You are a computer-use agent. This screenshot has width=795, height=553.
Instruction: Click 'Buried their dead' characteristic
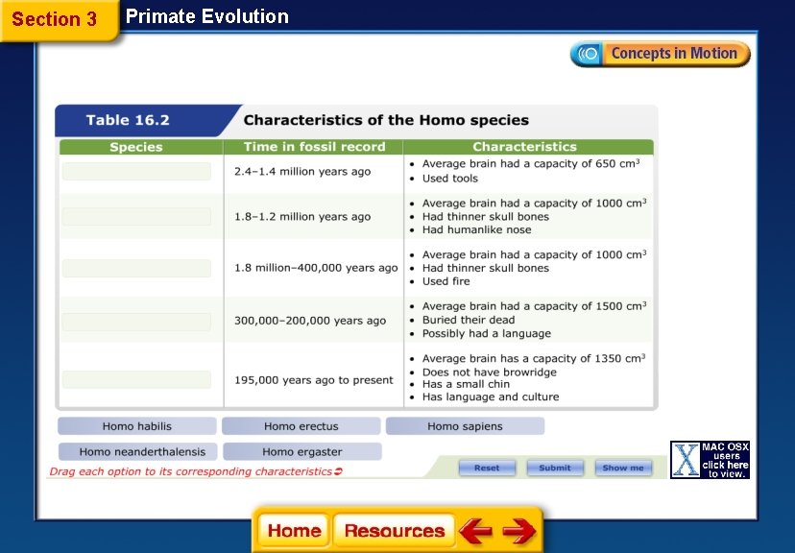469,320
